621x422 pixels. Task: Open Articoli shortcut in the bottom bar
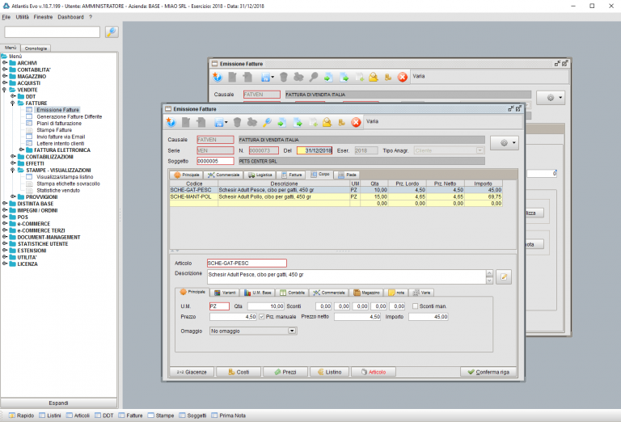[78, 416]
